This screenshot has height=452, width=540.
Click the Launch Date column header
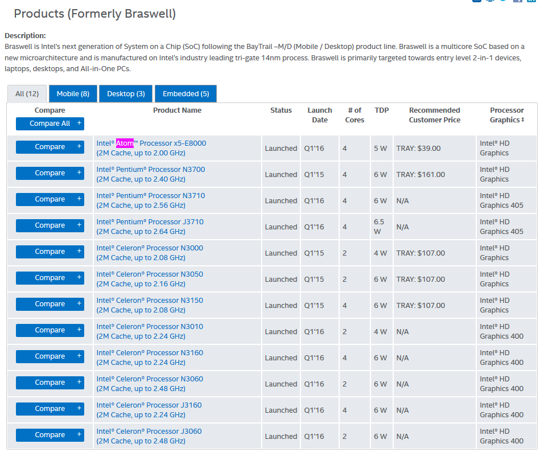(320, 115)
